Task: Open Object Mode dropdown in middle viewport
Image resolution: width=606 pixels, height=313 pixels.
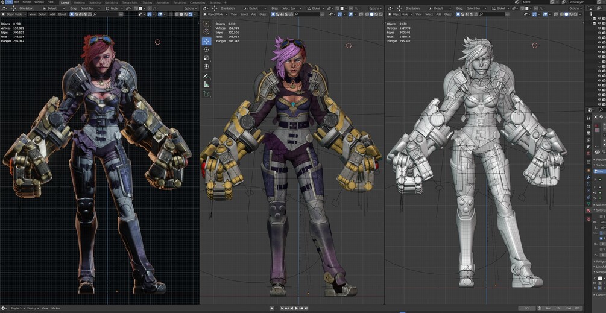Action: (216, 14)
